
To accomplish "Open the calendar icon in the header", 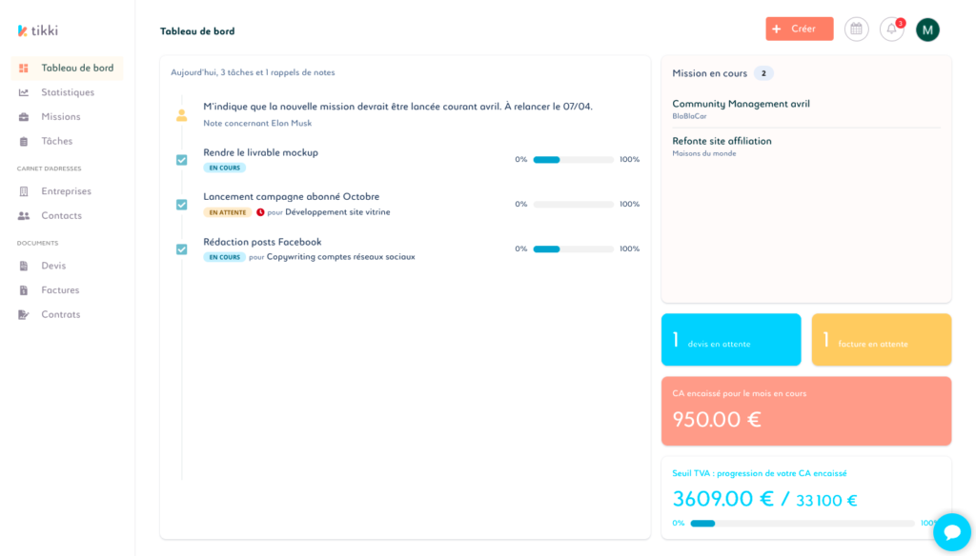I will (x=857, y=30).
